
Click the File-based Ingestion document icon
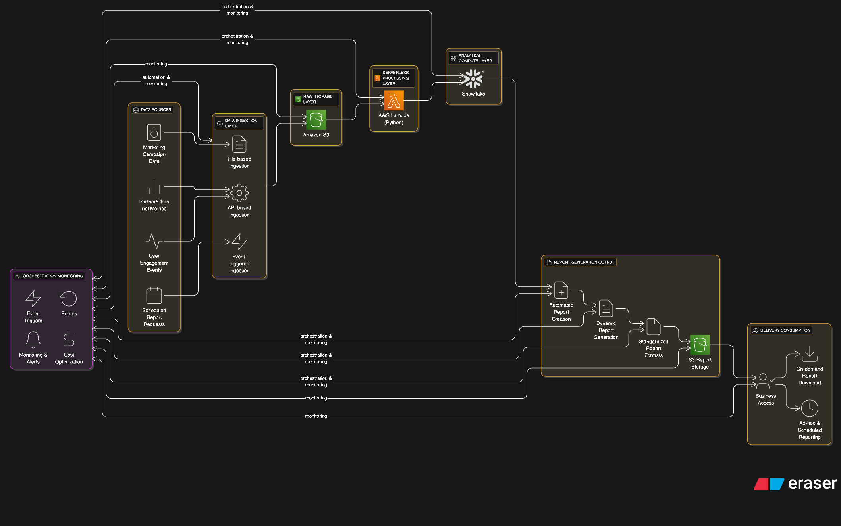[x=238, y=144]
